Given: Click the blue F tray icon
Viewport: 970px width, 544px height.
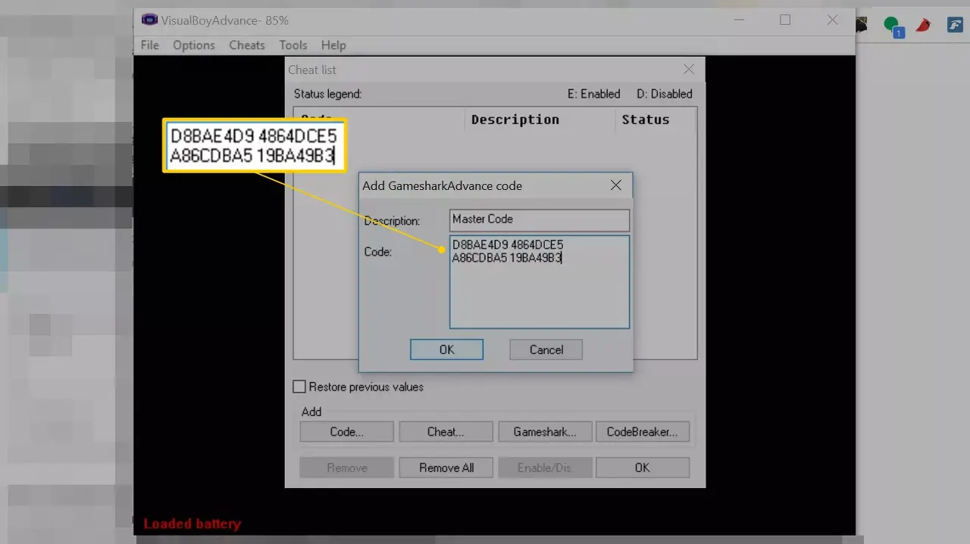Looking at the screenshot, I should (x=955, y=25).
